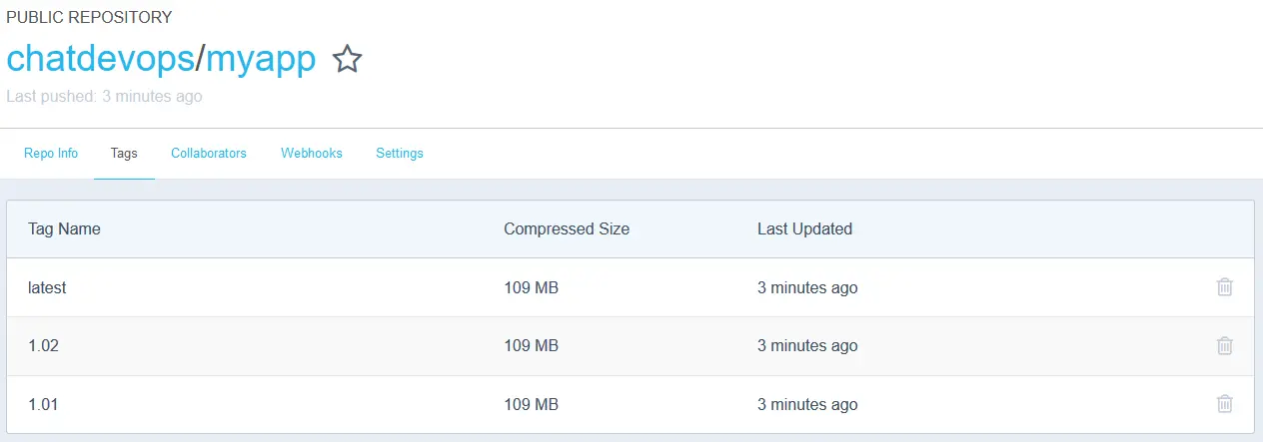The width and height of the screenshot is (1263, 442).
Task: Click the PUBLIC REPOSITORY label
Action: (x=89, y=17)
